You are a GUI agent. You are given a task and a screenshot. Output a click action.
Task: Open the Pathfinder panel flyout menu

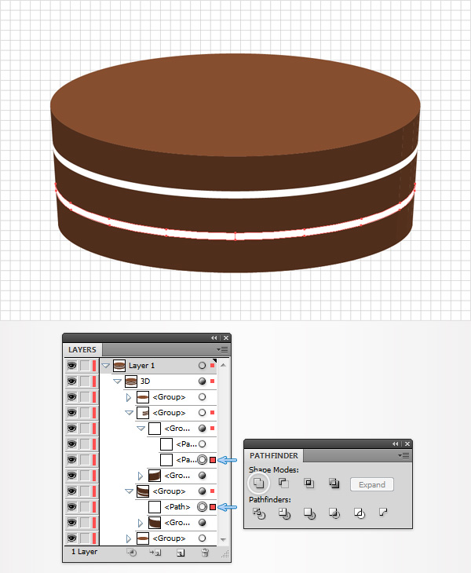click(403, 456)
